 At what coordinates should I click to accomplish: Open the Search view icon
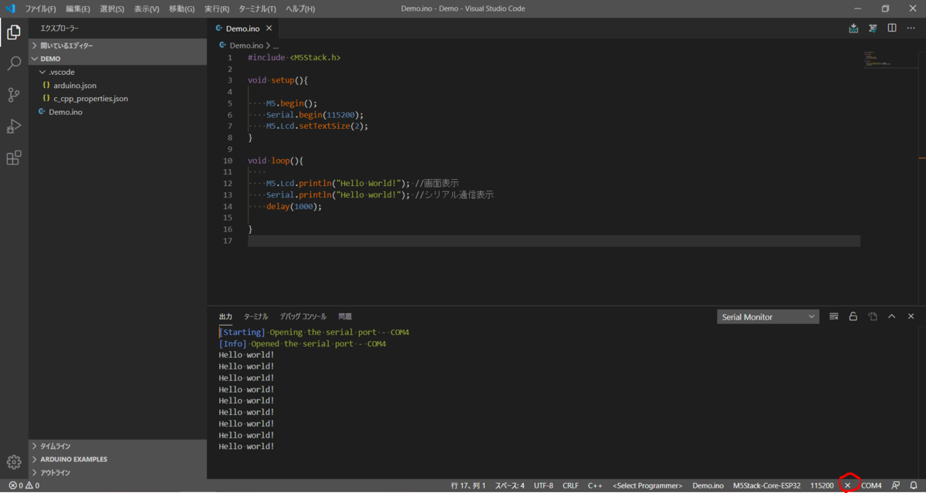14,63
